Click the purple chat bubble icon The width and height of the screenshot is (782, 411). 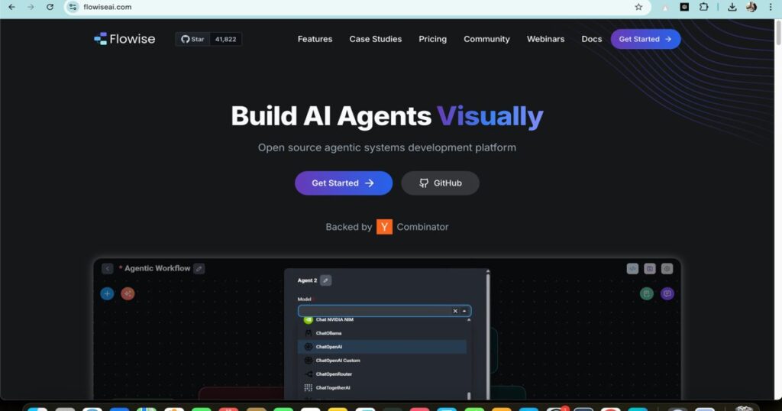click(667, 294)
